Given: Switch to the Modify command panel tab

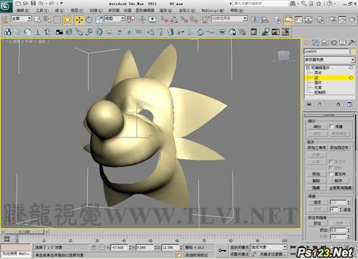Looking at the screenshot, I should click(316, 43).
